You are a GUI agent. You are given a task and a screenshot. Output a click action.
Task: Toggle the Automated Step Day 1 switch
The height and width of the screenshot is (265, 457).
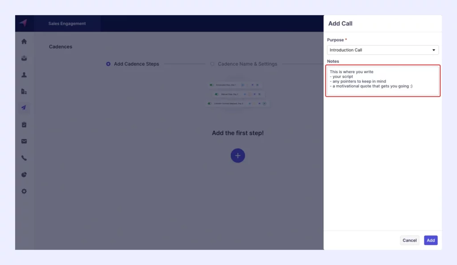212,84
